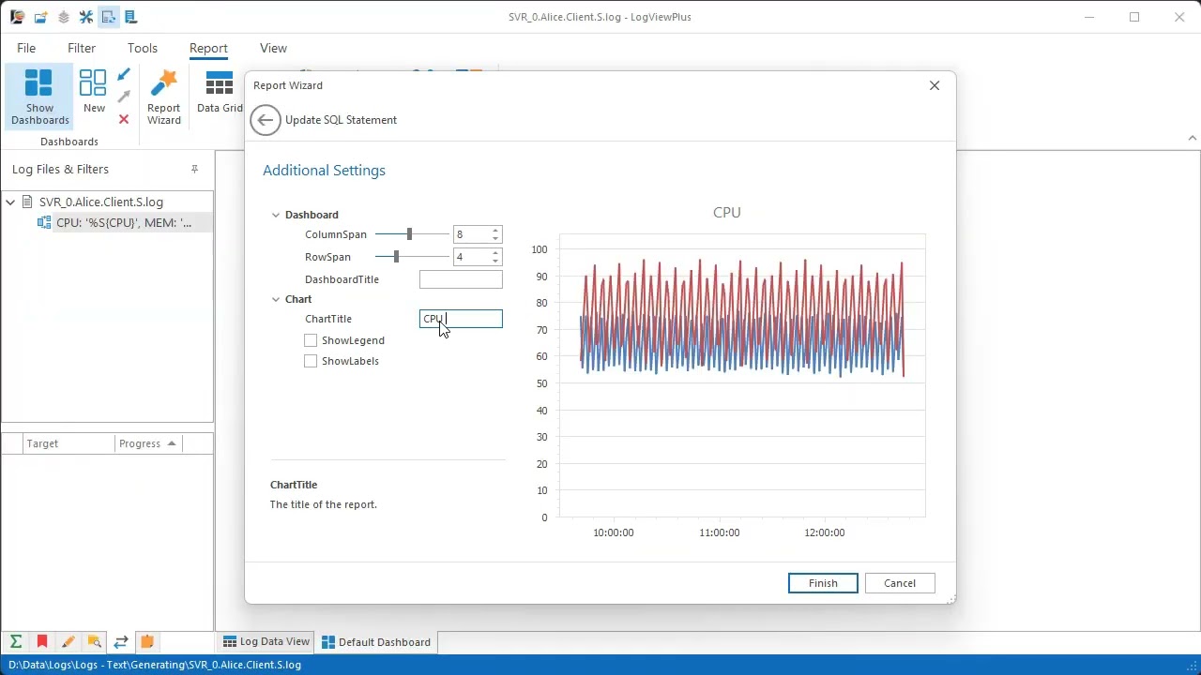Sort by the Progress column header

pos(148,443)
